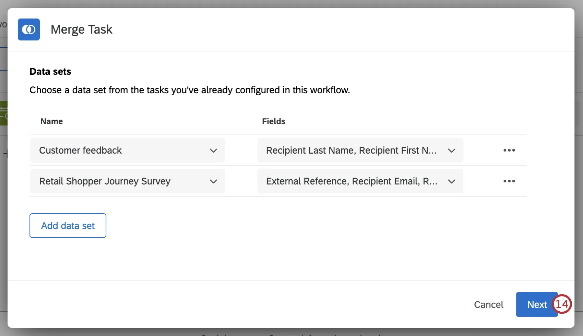The image size is (583, 336).
Task: Open the ellipsis menu on the Customer feedback row
Action: coord(509,150)
